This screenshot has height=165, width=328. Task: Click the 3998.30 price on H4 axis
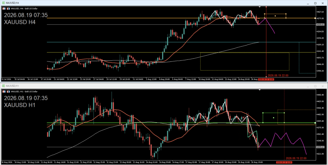(x=320, y=71)
